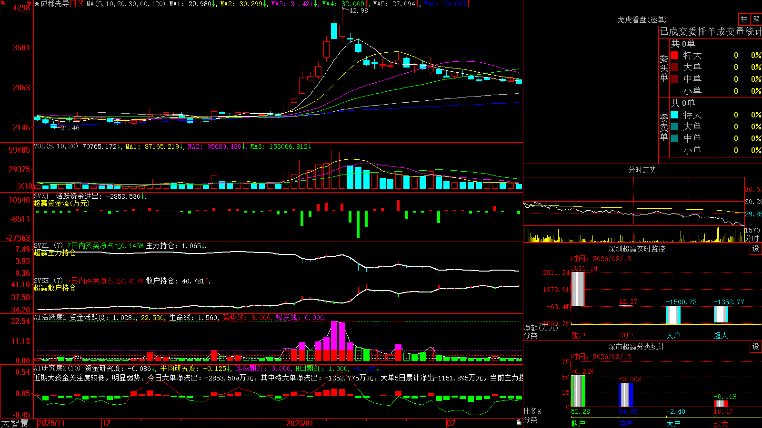Screen dimensions: 762x428
Task: Click the 净额(万元) axis label
Action: pyautogui.click(x=541, y=328)
